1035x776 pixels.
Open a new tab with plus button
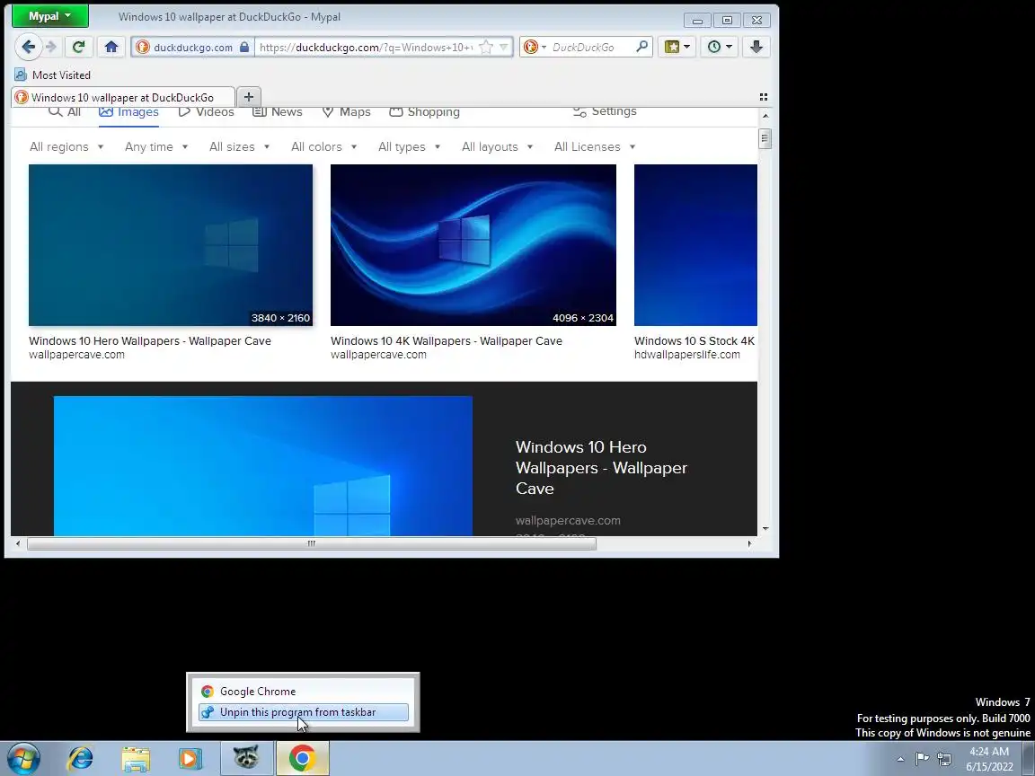click(249, 97)
